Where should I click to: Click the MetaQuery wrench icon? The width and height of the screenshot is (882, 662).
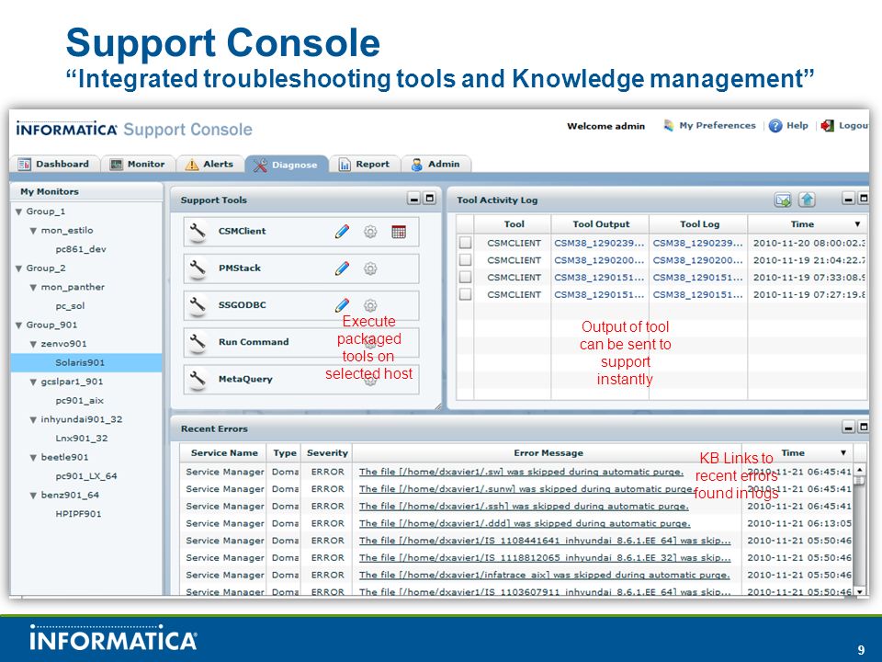coord(198,380)
